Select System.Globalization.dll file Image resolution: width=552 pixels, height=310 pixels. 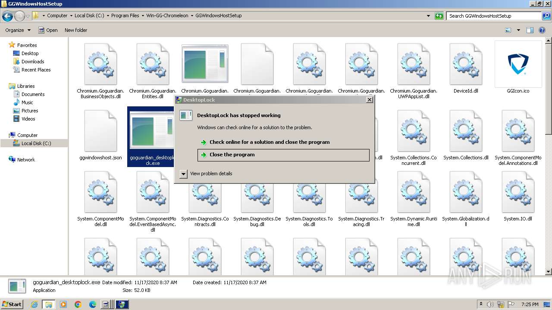point(466,192)
